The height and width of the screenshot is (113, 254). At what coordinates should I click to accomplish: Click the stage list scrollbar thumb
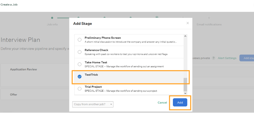click(185, 84)
